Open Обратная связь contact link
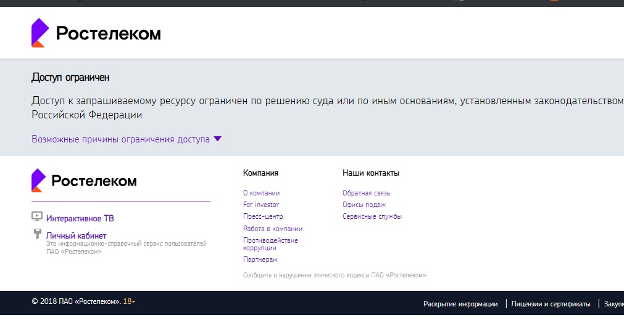The height and width of the screenshot is (323, 624). point(366,193)
